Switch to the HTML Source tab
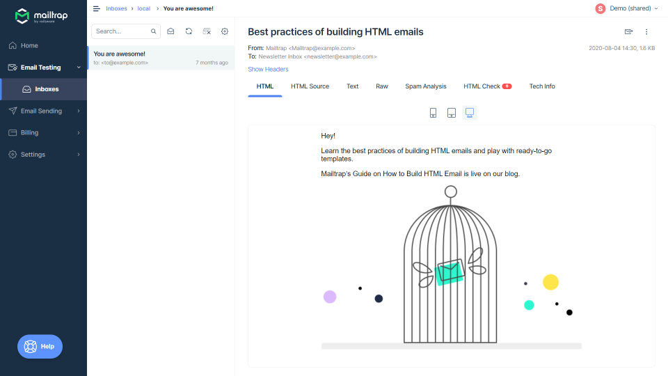 point(310,86)
